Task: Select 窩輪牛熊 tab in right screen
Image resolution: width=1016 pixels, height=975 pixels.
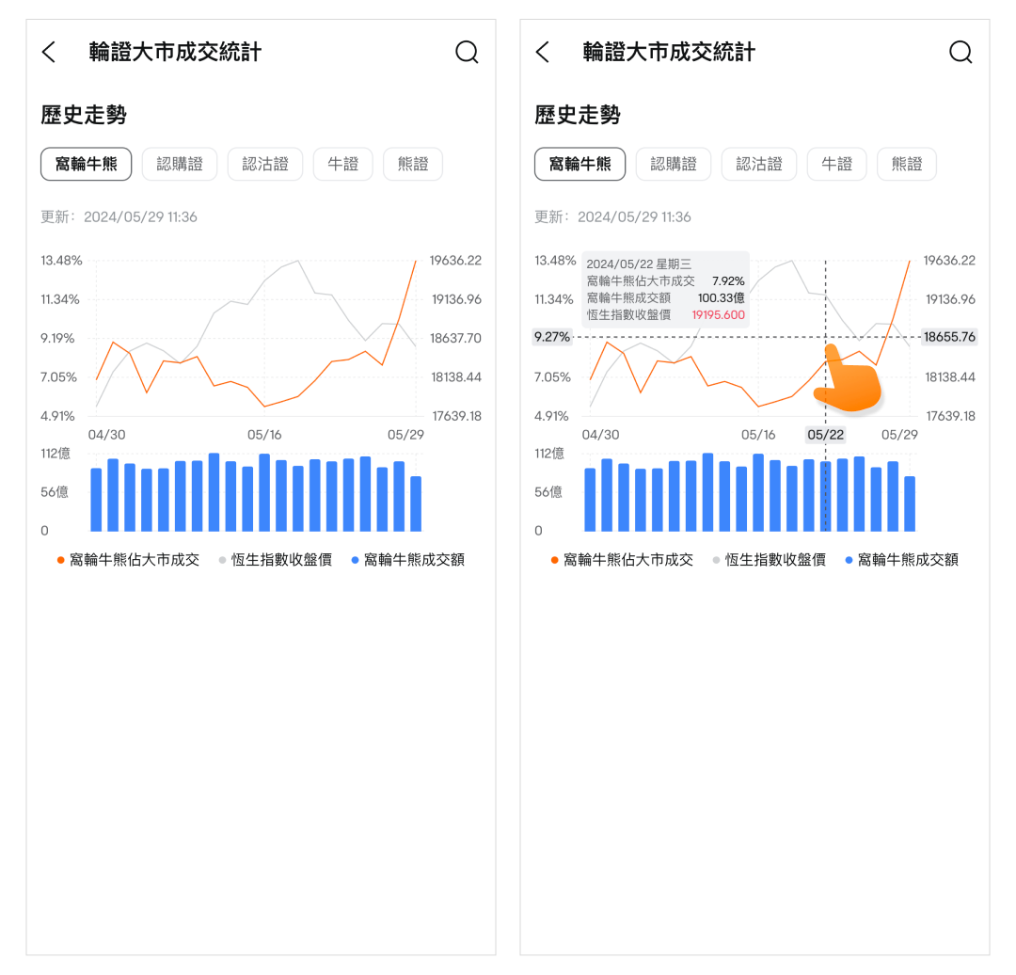Action: [x=579, y=165]
